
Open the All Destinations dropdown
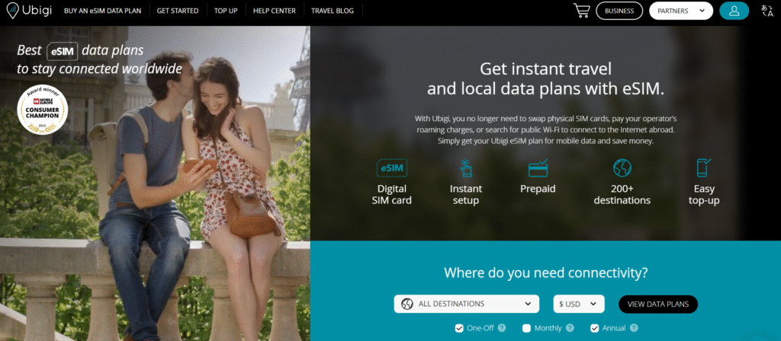[466, 304]
